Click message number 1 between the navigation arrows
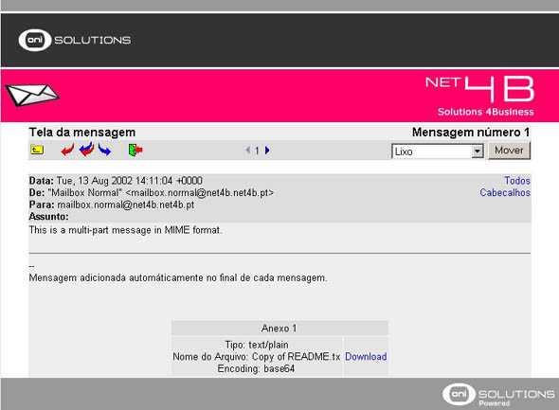 pyautogui.click(x=257, y=151)
